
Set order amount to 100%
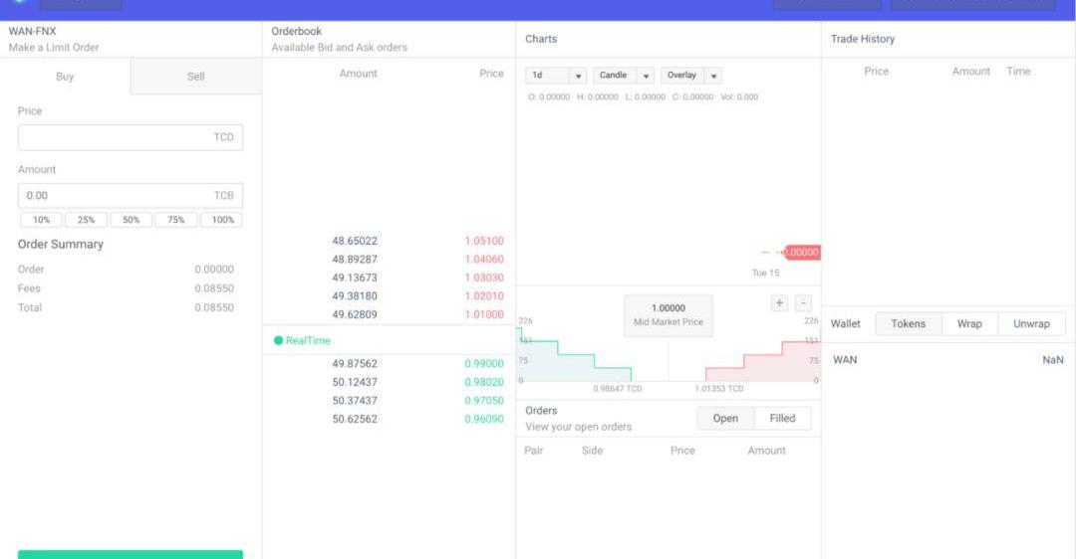(x=221, y=220)
